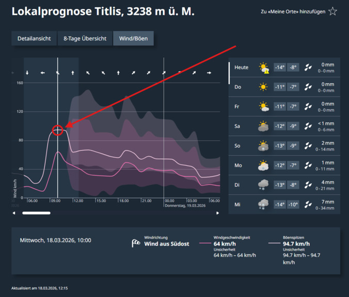Click the red-circled gust peak on the chart
This screenshot has height=297, width=349.
[x=58, y=130]
